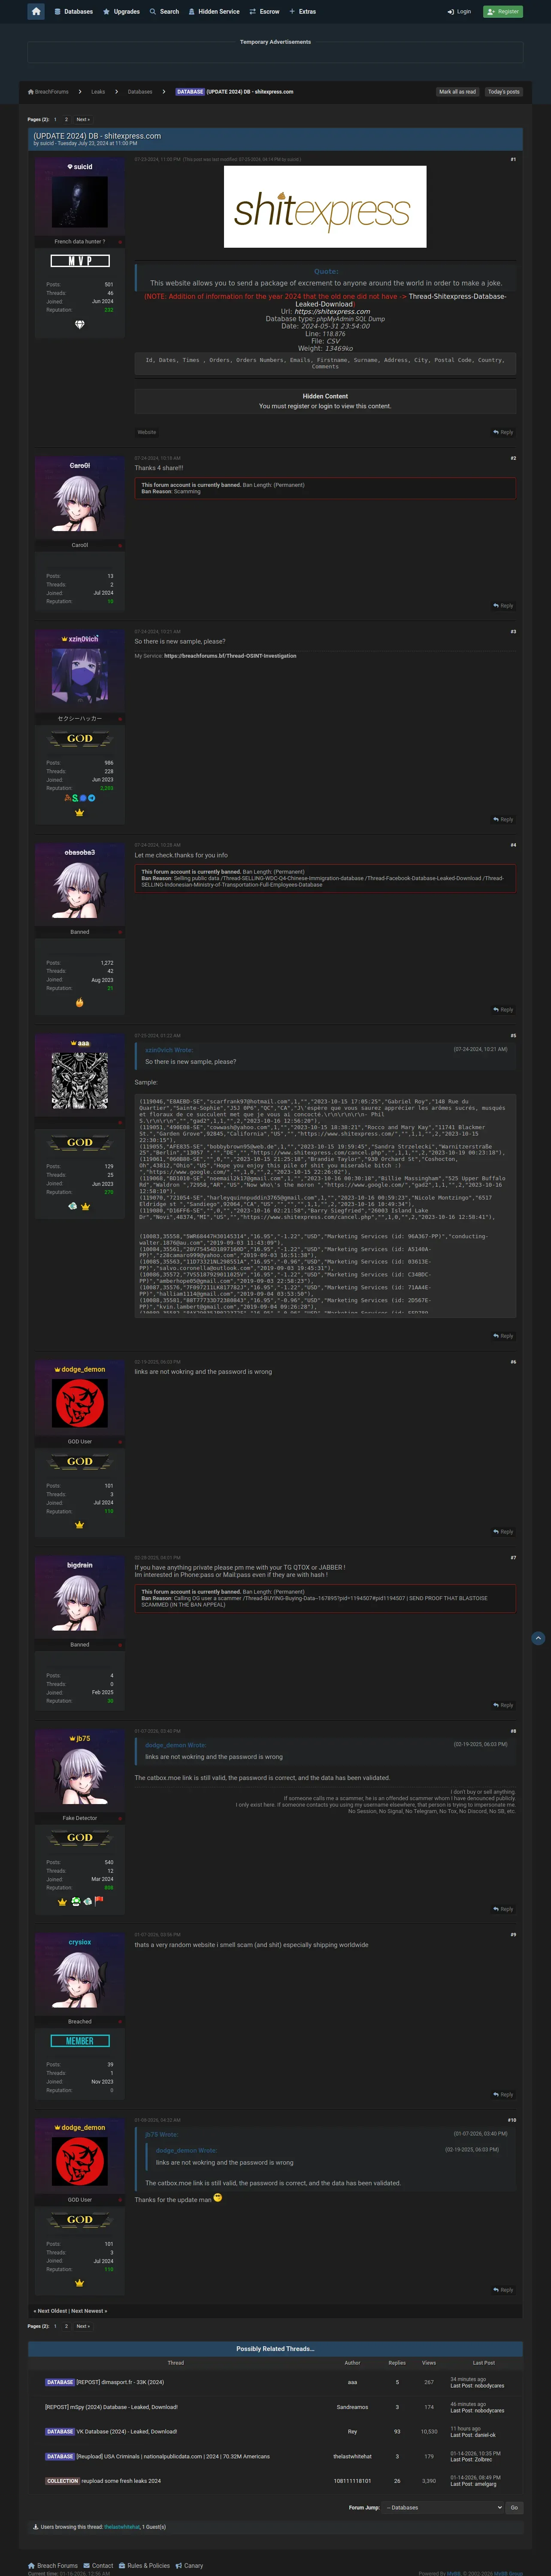The height and width of the screenshot is (2576, 551).
Task: Expand the Extras menu
Action: point(302,12)
